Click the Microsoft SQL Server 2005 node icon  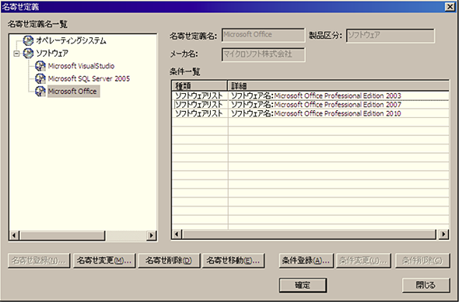(40, 78)
